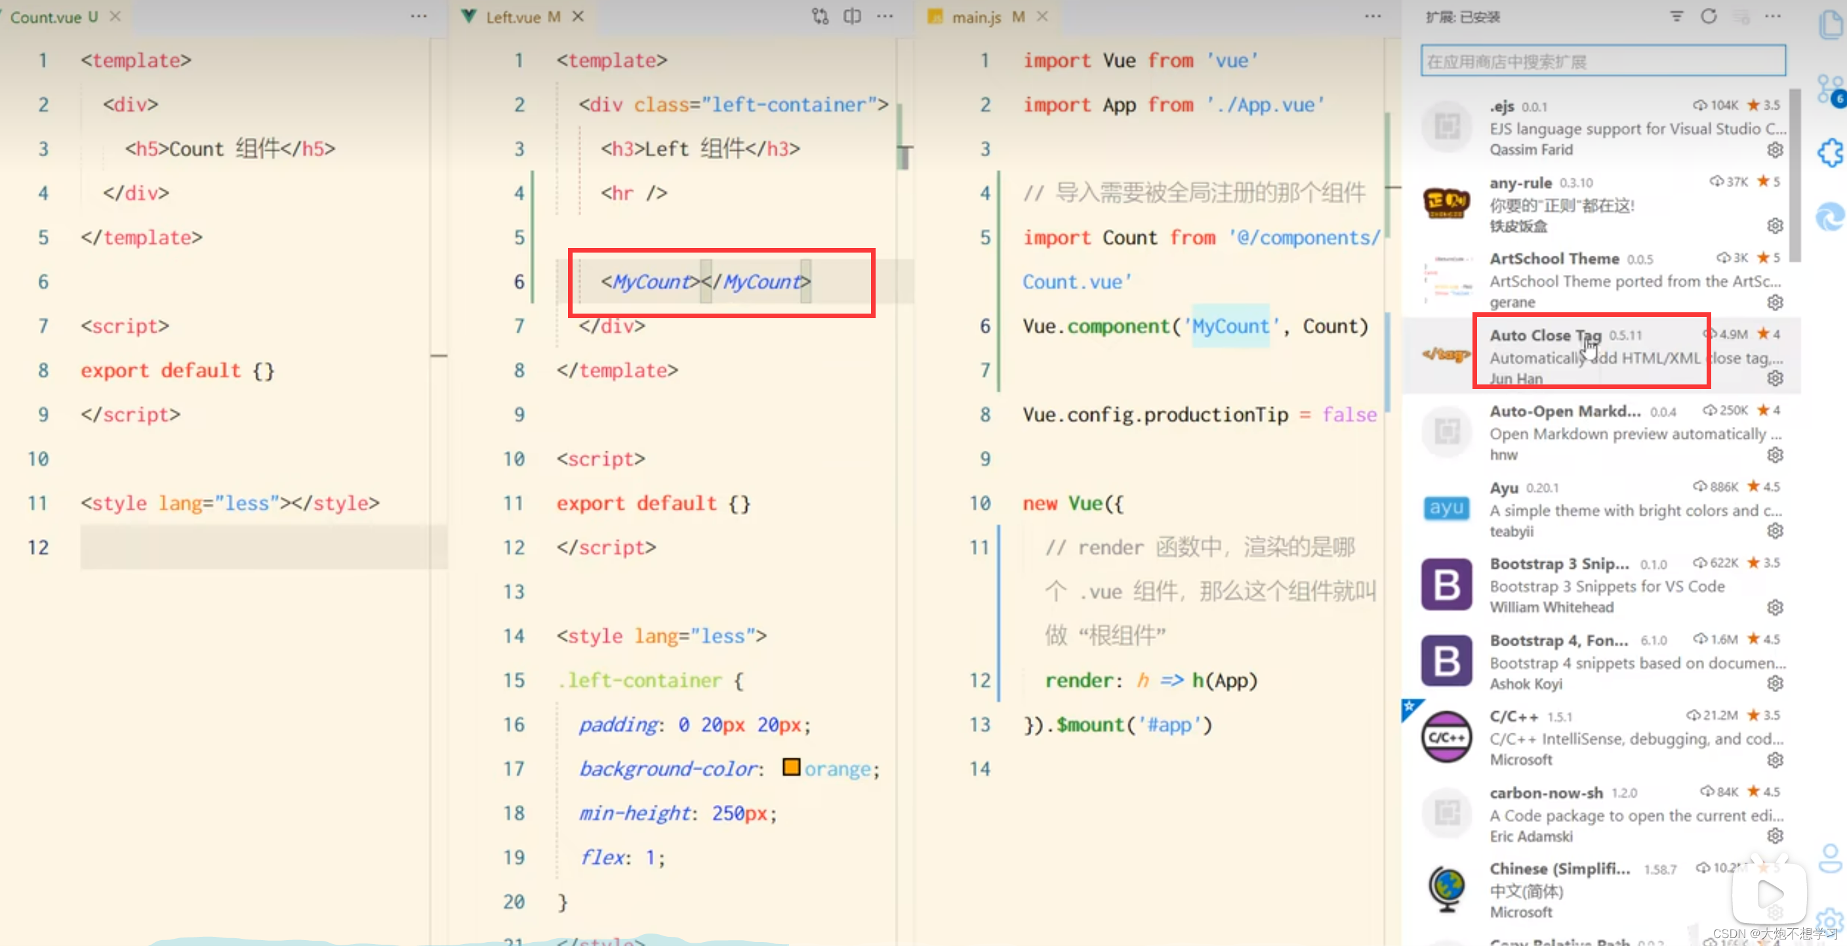Image resolution: width=1847 pixels, height=946 pixels.
Task: Click 'Vue.config.productionTip' in main.js
Action: pyautogui.click(x=1156, y=415)
